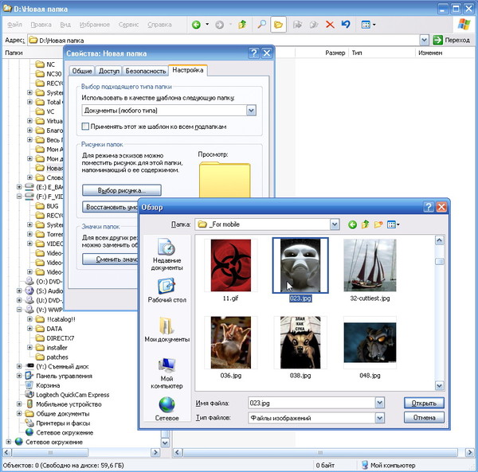Select Корзина in folder tree

48,385
